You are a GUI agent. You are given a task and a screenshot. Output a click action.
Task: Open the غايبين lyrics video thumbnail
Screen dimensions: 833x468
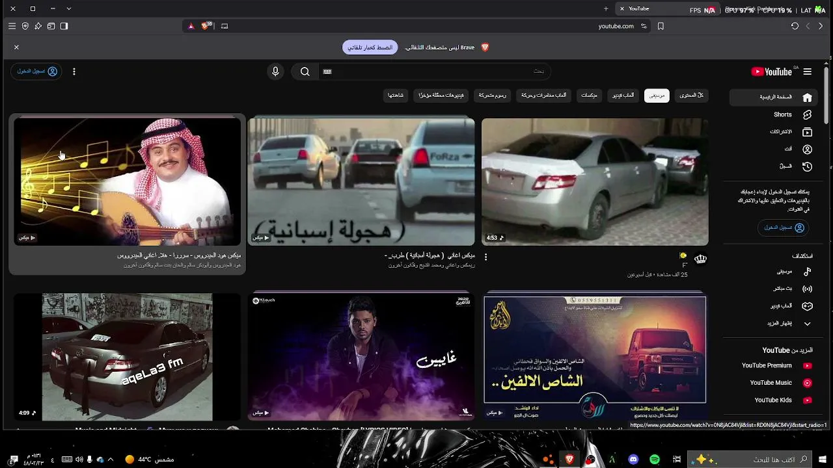tap(361, 357)
